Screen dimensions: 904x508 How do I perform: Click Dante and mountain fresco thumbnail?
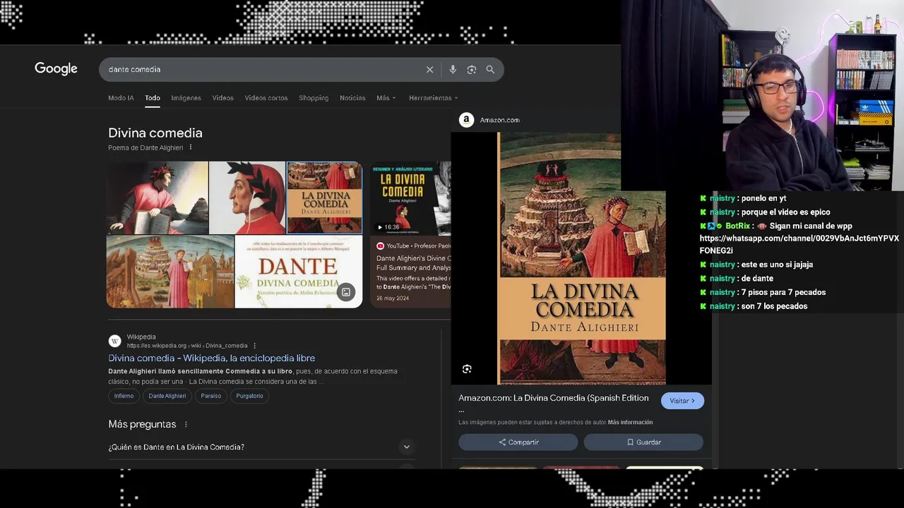[170, 272]
